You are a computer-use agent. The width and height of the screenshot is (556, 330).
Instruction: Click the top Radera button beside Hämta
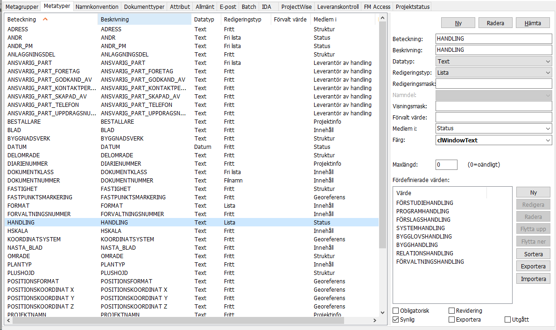point(495,23)
